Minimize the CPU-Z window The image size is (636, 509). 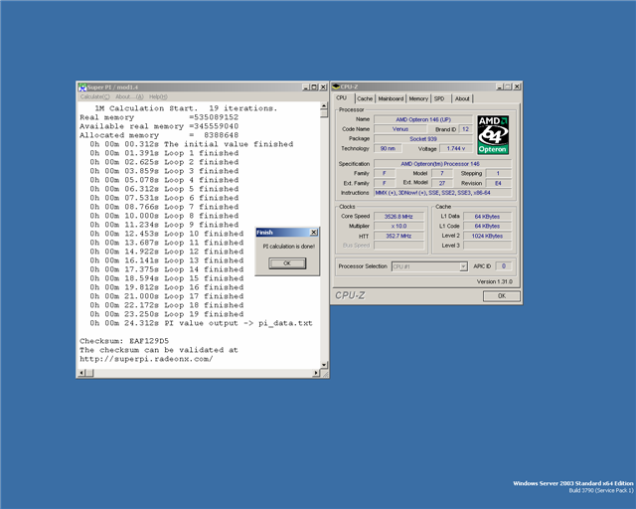click(x=499, y=86)
